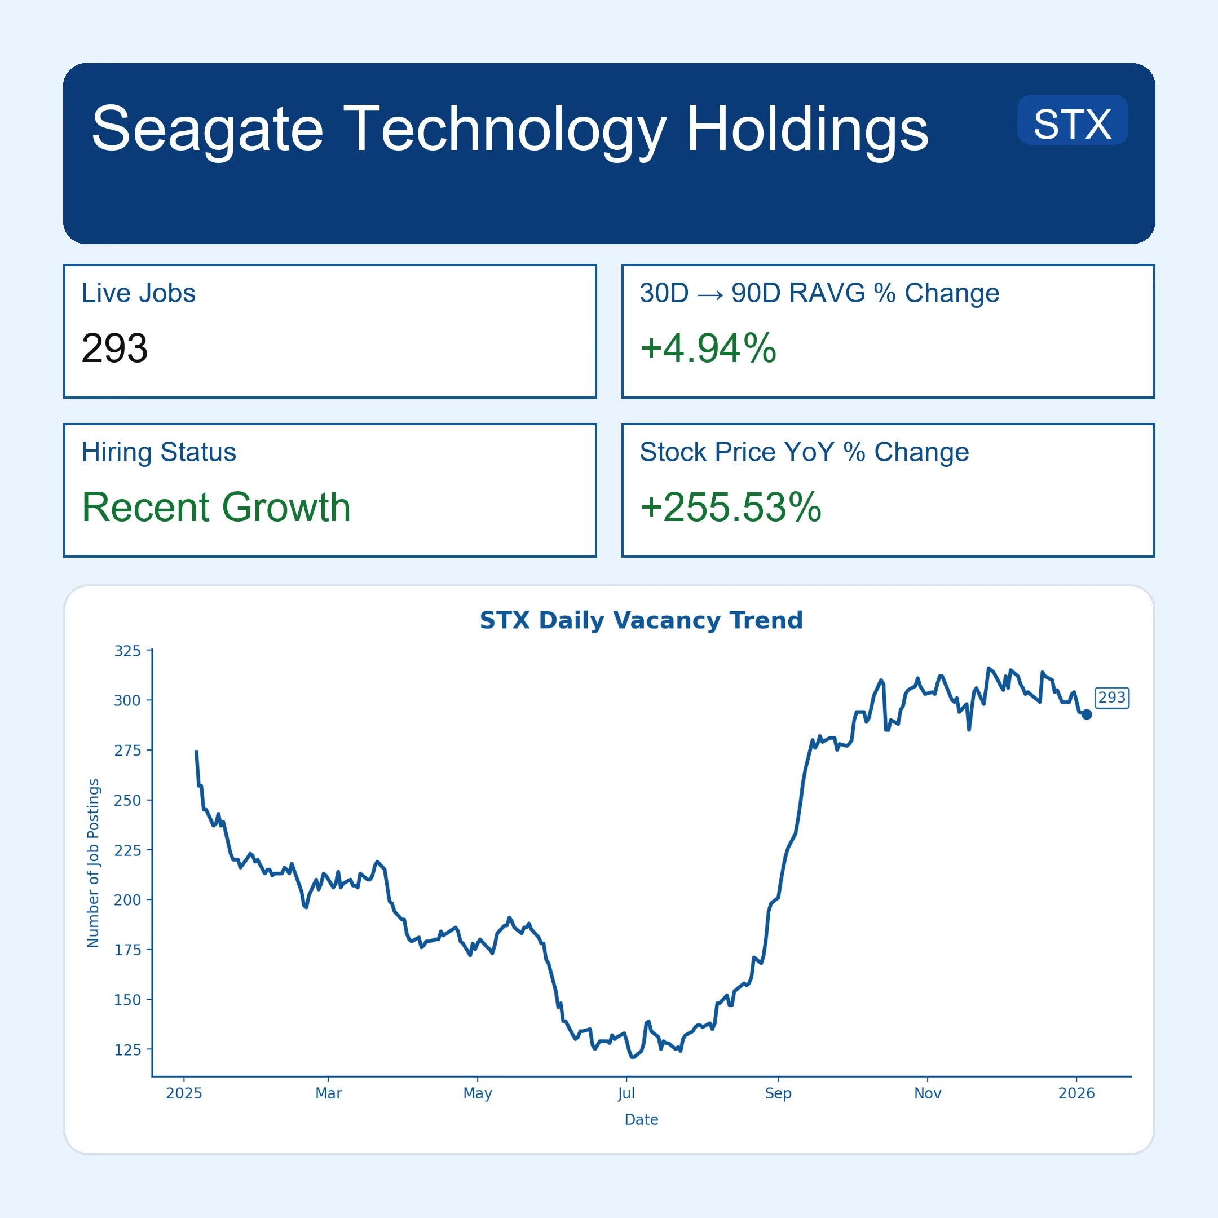This screenshot has height=1218, width=1218.
Task: Select the Hiring Status card label
Action: pos(158,452)
